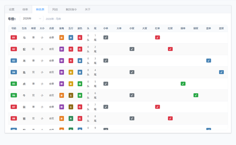This screenshot has width=236, height=145.
Task: Open the 关于 tab
Action: (88, 9)
